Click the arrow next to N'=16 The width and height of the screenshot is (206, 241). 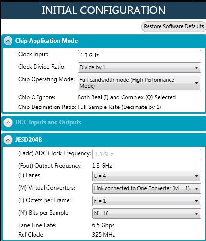click(x=197, y=214)
